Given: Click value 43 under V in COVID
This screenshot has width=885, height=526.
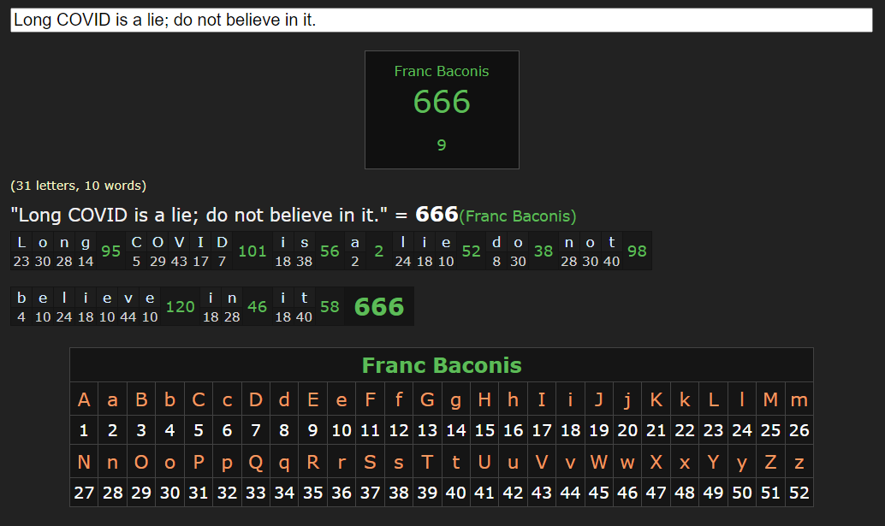Looking at the screenshot, I should (x=179, y=262).
